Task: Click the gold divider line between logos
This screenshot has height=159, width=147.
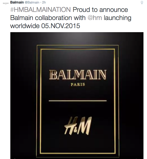Action: (78, 101)
